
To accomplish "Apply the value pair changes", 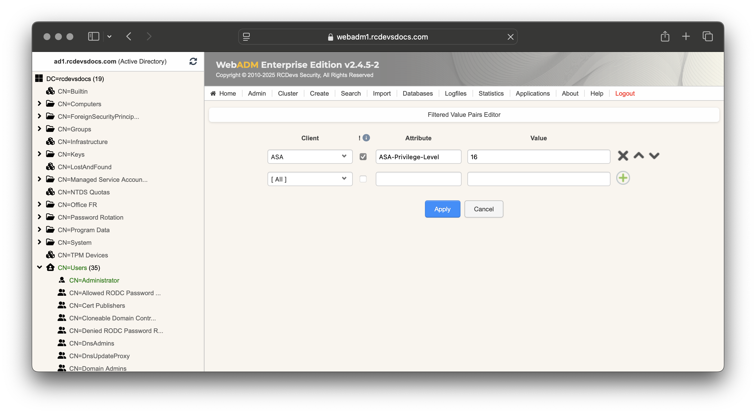I will pos(442,209).
